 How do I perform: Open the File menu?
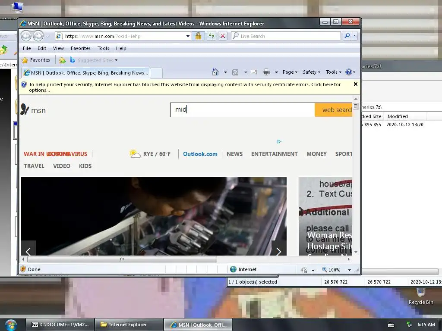[x=27, y=48]
